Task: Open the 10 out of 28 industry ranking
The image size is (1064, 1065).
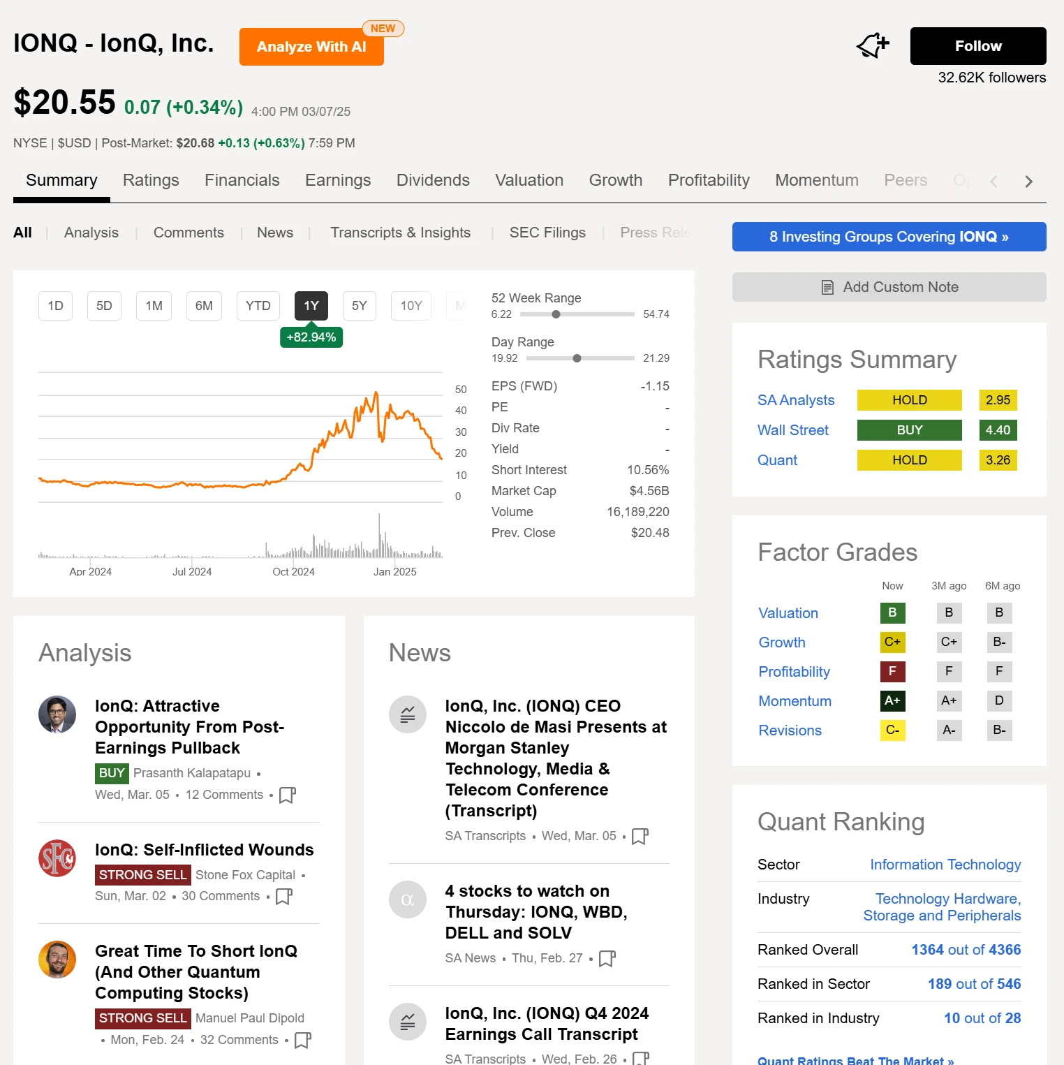Action: point(982,1018)
